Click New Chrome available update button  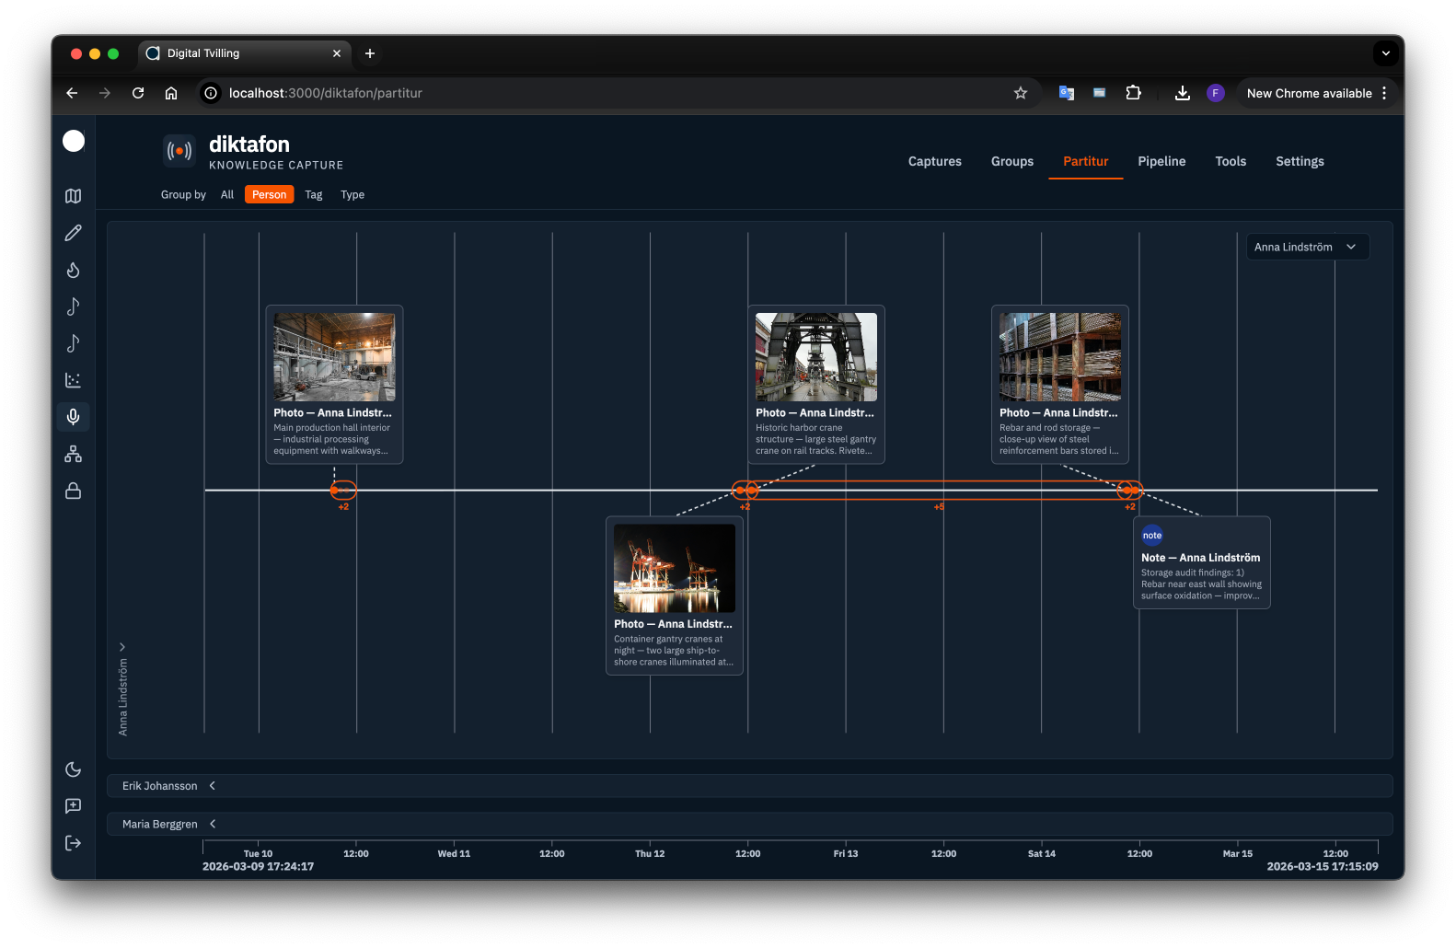1309,93
